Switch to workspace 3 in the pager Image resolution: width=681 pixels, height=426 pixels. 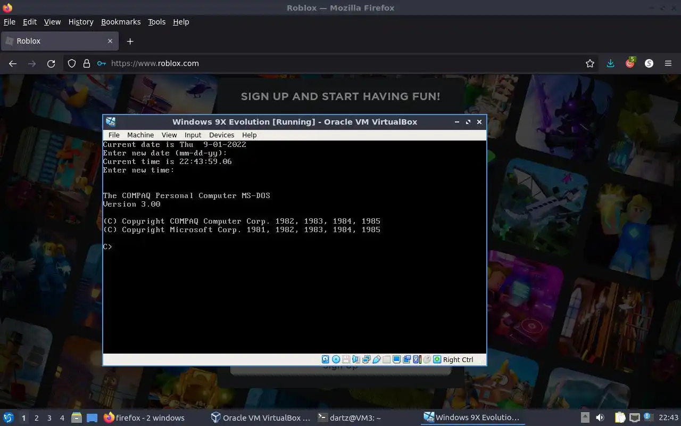pos(49,418)
